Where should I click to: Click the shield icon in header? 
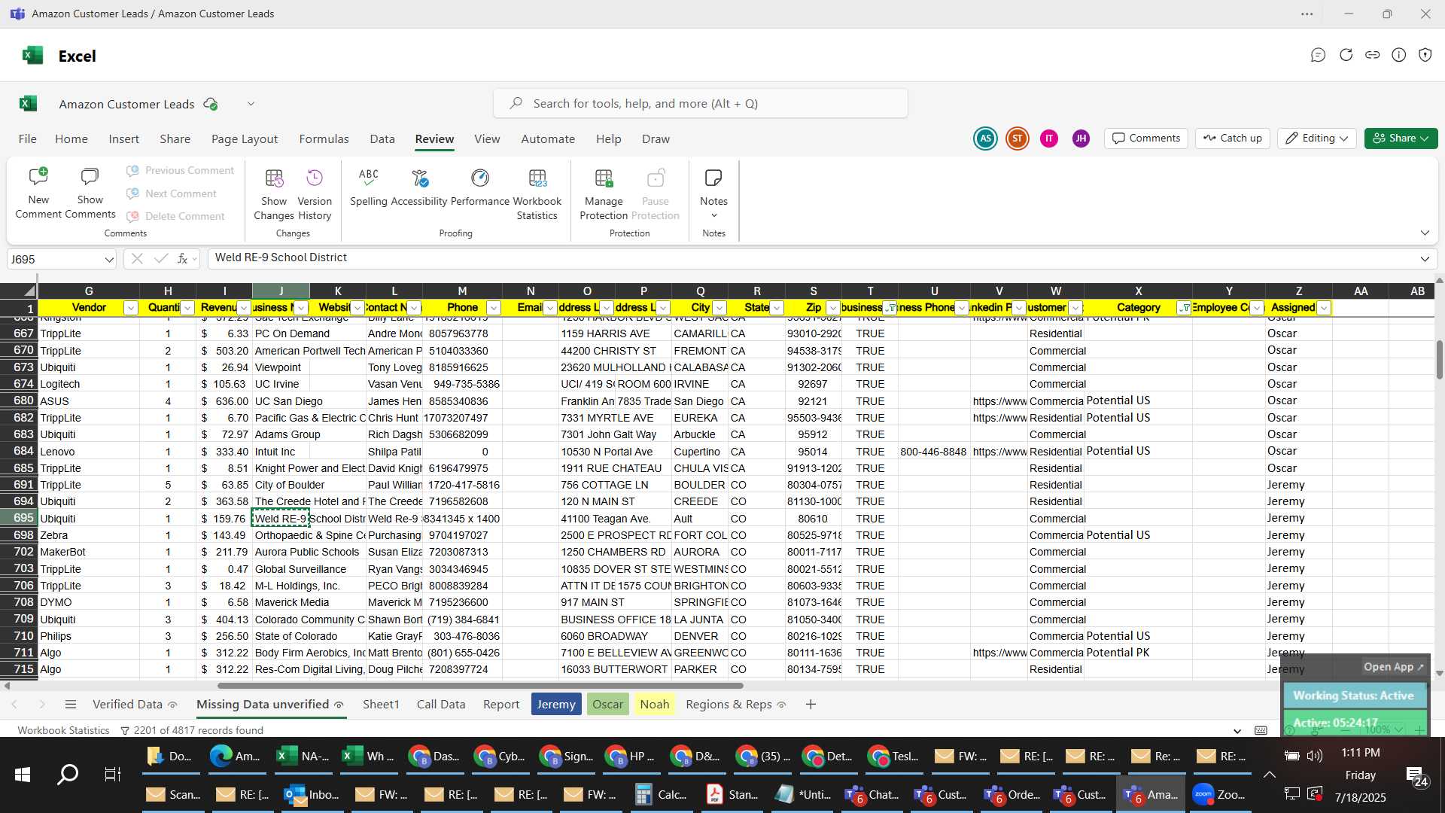click(1425, 55)
